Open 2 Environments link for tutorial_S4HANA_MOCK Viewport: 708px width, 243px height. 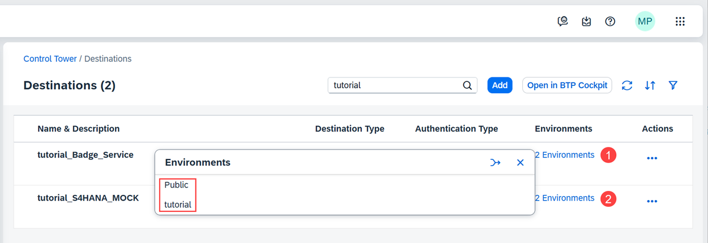(x=565, y=198)
